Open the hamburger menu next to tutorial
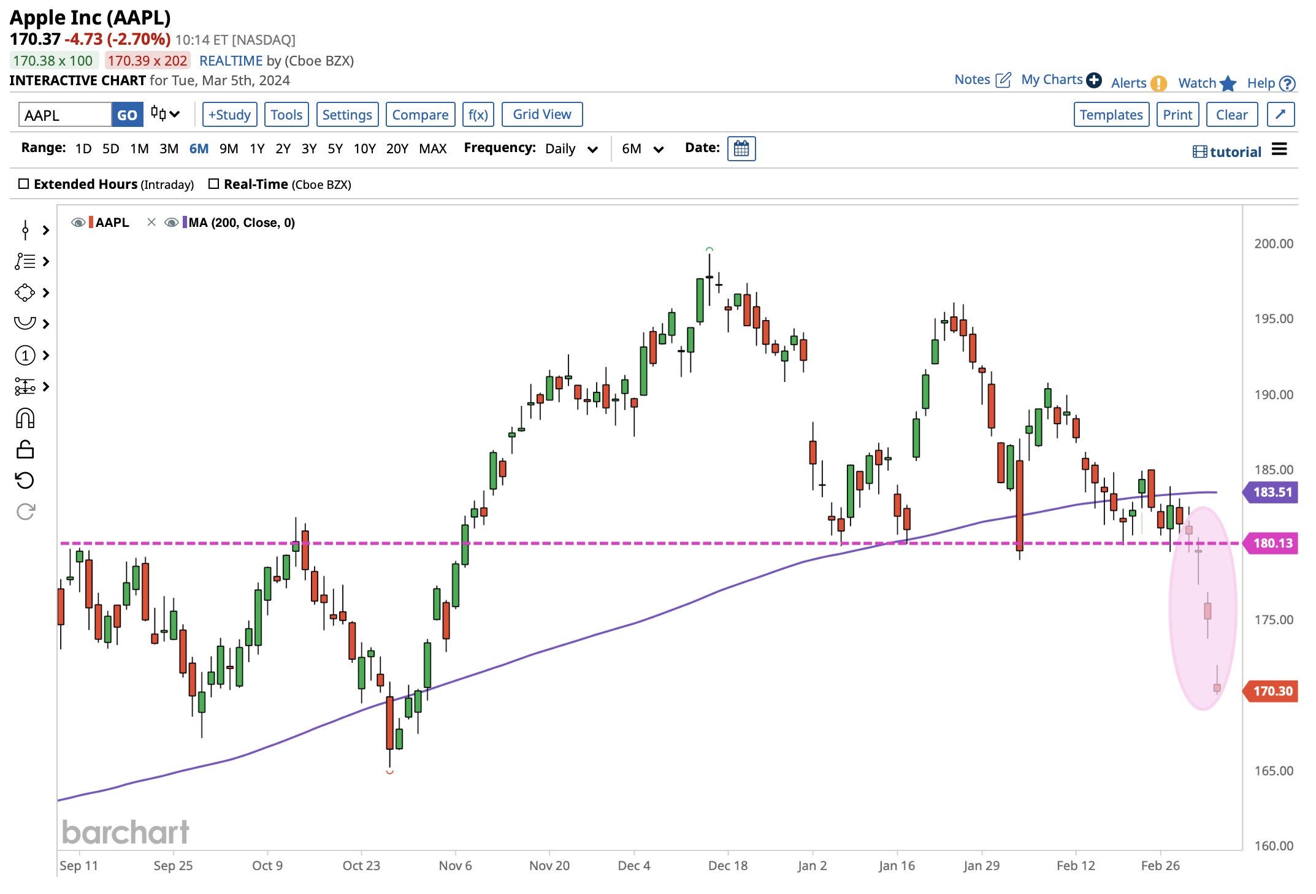The height and width of the screenshot is (894, 1316). point(1279,149)
